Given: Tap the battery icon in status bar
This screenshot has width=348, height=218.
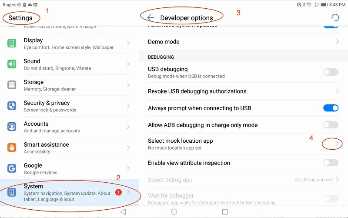Looking at the screenshot, I should point(324,4).
